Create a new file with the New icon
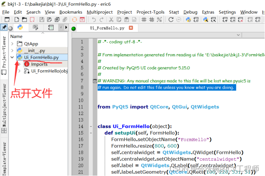 coord(16,19)
